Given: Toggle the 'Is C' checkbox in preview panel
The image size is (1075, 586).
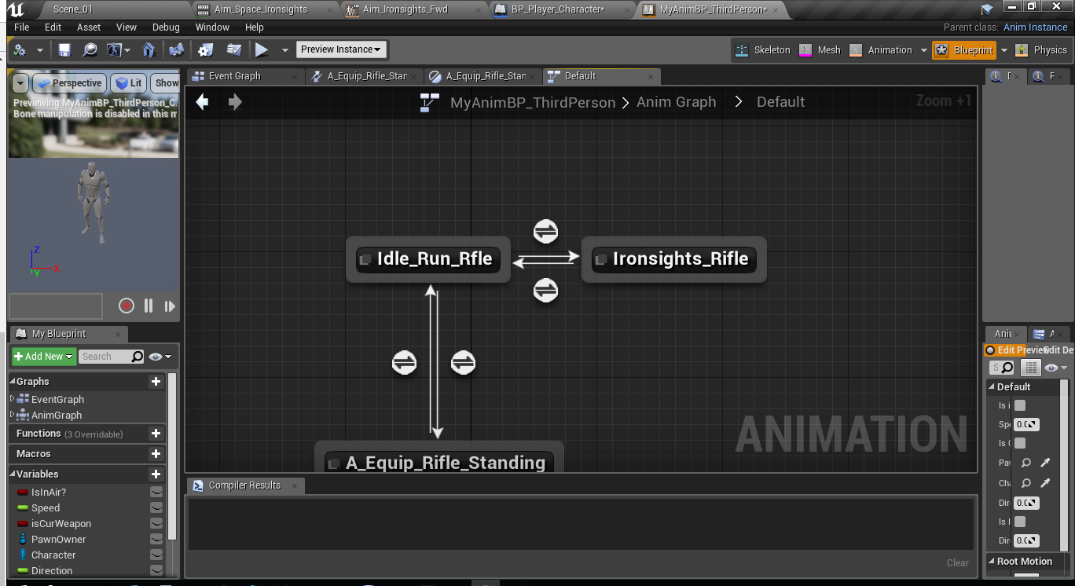Looking at the screenshot, I should [1020, 443].
